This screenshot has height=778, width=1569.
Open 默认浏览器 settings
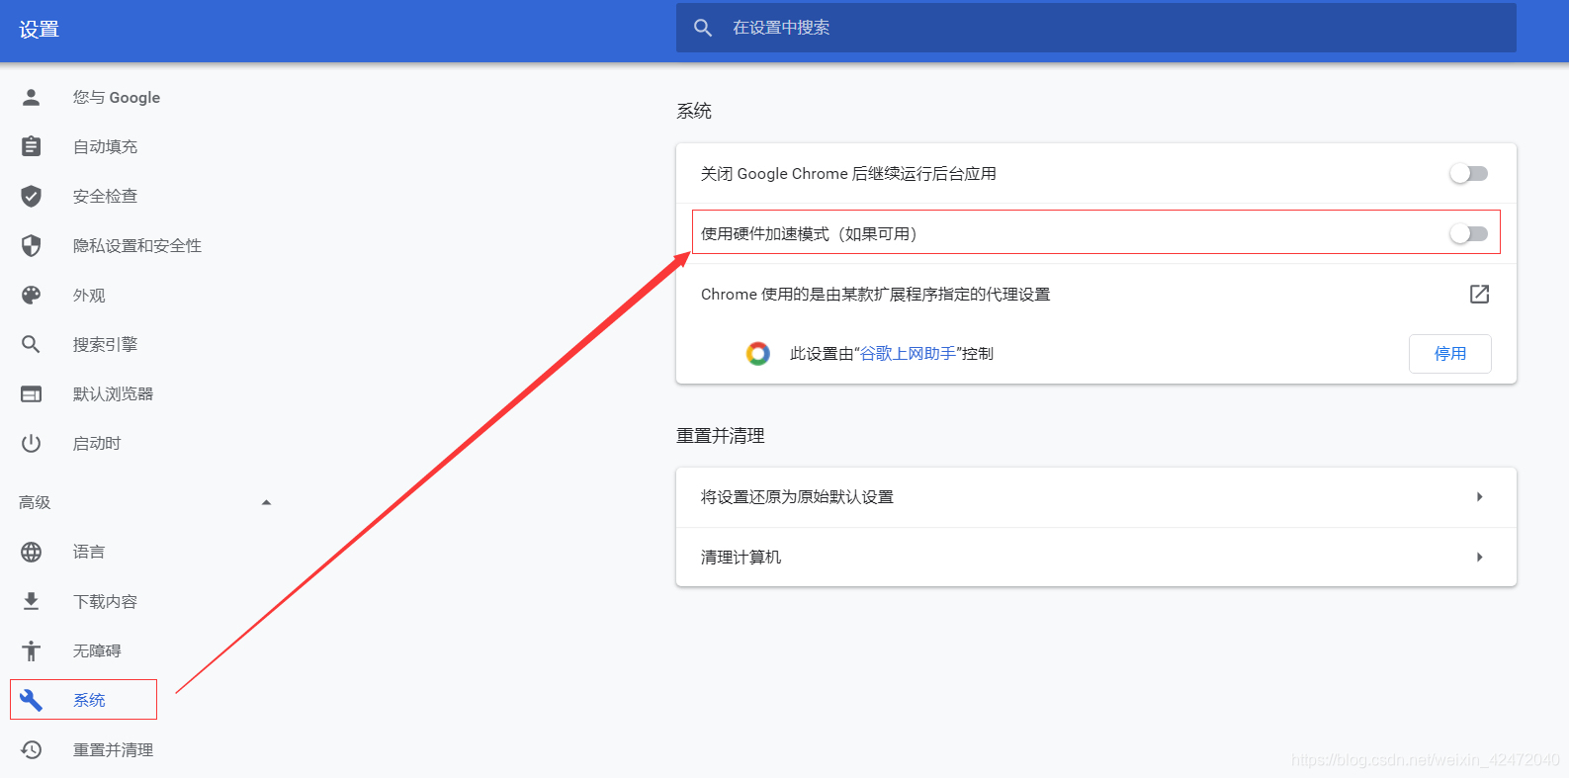(x=113, y=393)
